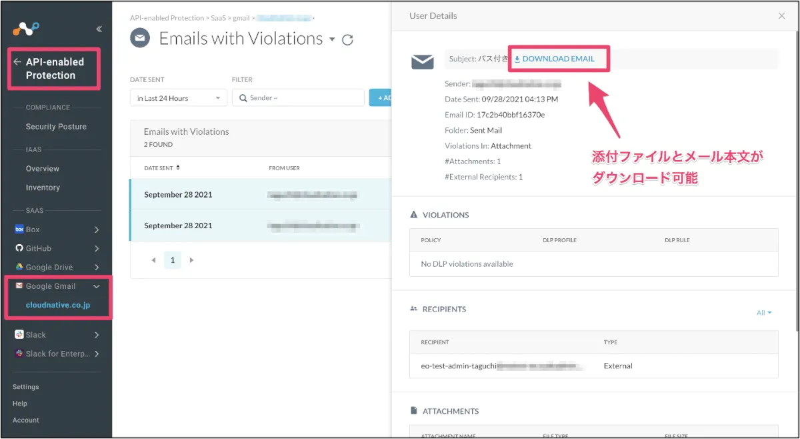The width and height of the screenshot is (800, 439).
Task: Click the POLICY column header
Action: [x=431, y=240]
